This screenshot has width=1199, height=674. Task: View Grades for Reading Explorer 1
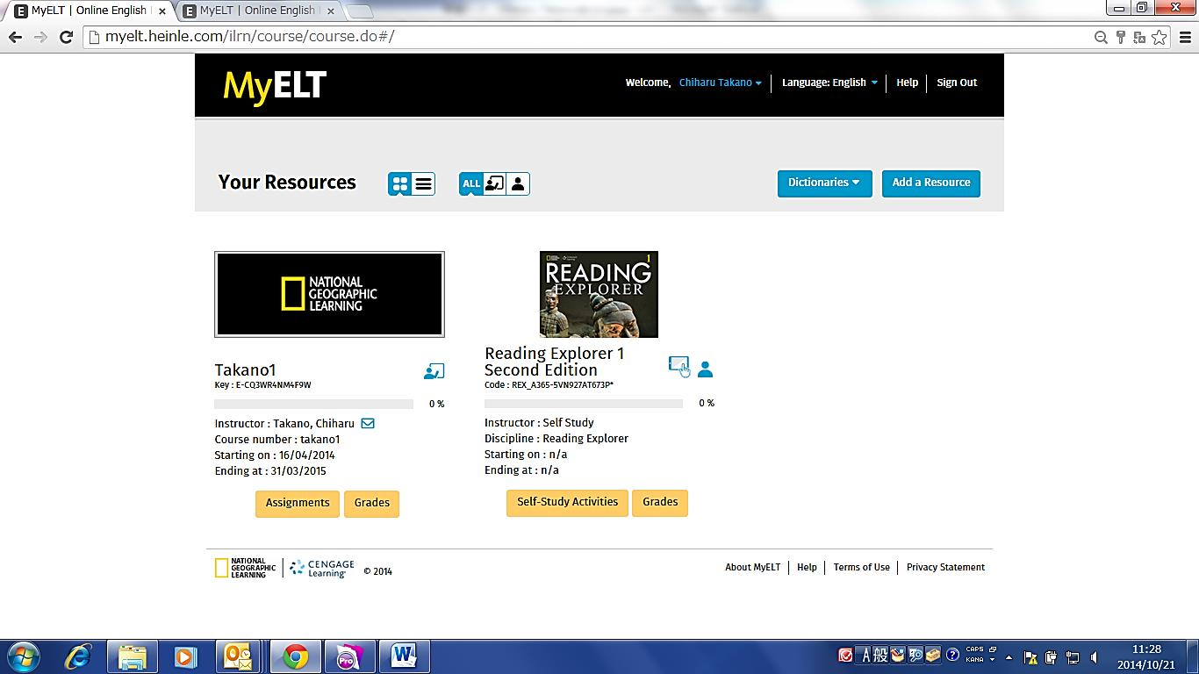[660, 502]
